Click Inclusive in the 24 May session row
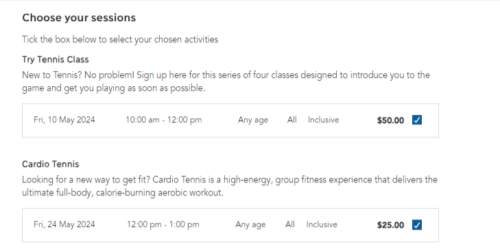The height and width of the screenshot is (251, 500). tap(322, 224)
